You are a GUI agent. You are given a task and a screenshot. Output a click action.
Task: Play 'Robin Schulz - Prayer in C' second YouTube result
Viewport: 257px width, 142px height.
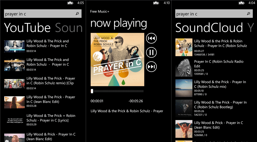tap(48, 62)
